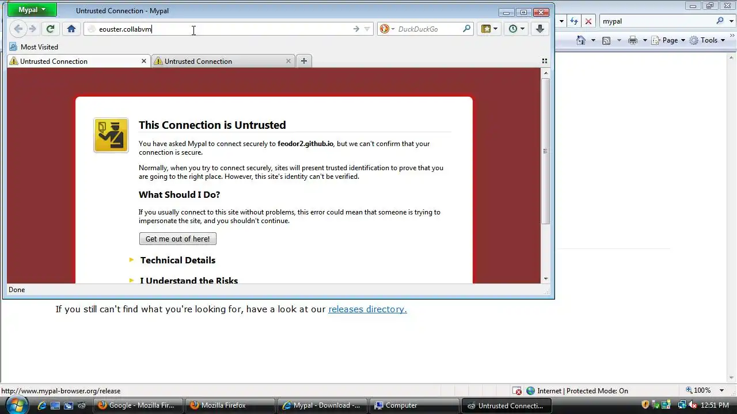737x414 pixels.
Task: Open the Mypal home page
Action: click(71, 29)
